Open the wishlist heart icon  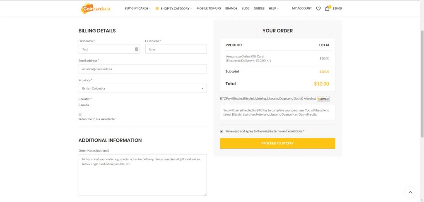coord(318,8)
